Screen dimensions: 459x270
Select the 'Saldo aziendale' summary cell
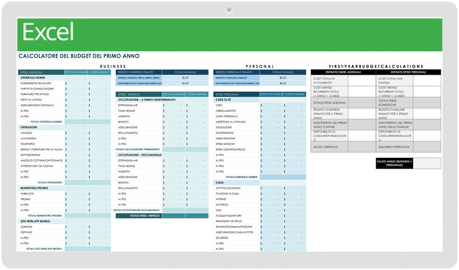(x=329, y=147)
